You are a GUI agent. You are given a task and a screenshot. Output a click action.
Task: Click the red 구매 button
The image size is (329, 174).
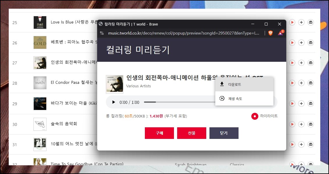pyautogui.click(x=159, y=133)
